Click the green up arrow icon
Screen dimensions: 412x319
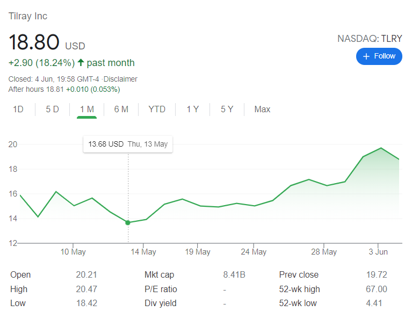point(81,62)
